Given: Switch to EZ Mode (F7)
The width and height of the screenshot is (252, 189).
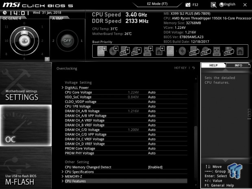Looking at the screenshot, I should pyautogui.click(x=157, y=4).
